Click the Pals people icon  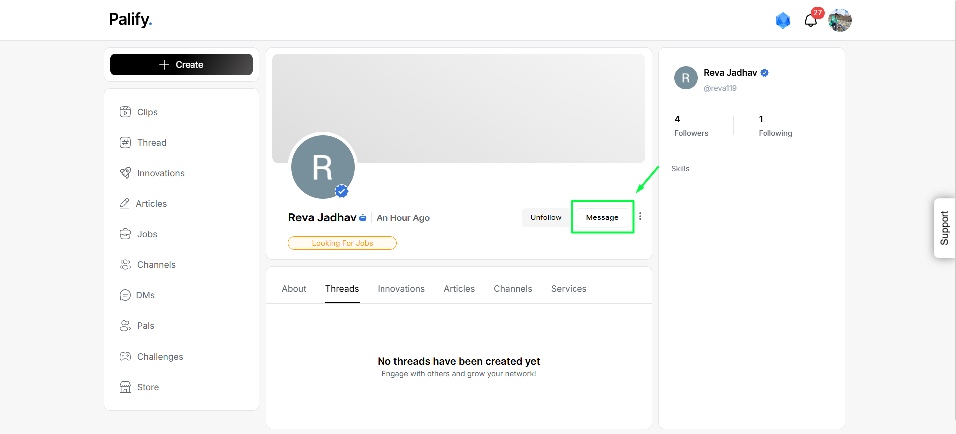click(x=125, y=326)
